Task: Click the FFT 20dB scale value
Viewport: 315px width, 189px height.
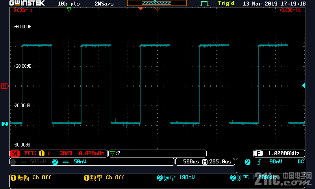Action: point(66,154)
